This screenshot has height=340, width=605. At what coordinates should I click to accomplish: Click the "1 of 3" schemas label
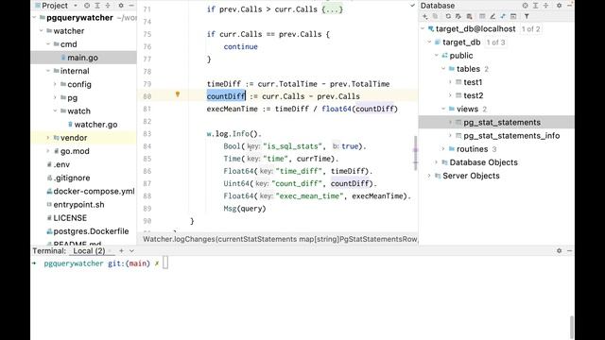(495, 42)
